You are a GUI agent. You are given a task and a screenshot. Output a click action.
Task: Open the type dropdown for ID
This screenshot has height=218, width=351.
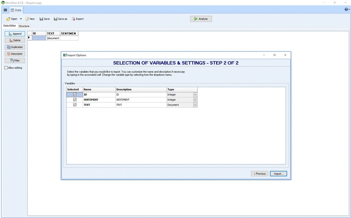click(x=195, y=94)
